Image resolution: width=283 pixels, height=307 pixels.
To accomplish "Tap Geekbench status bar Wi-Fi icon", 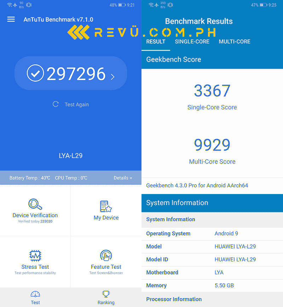I will (x=151, y=5).
